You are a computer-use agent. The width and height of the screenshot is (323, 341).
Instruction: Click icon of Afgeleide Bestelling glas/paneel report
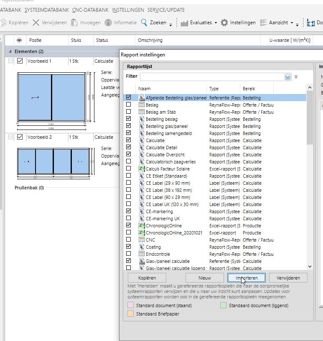click(x=142, y=98)
